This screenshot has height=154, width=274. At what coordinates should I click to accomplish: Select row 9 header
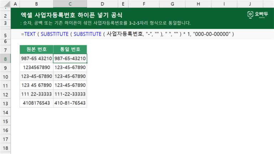pyautogui.click(x=5, y=68)
